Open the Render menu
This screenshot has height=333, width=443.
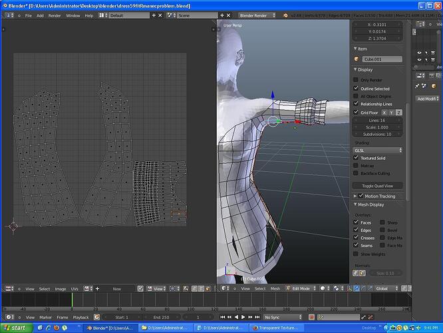(x=55, y=15)
